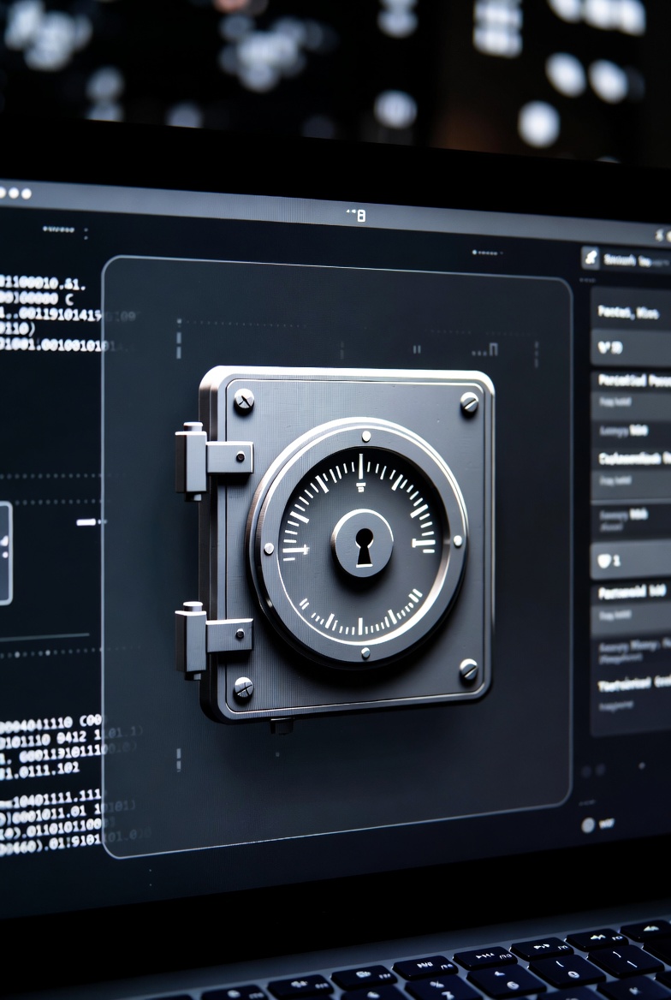Click the safe's upper hinge
This screenshot has width=671, height=1000.
(212, 457)
